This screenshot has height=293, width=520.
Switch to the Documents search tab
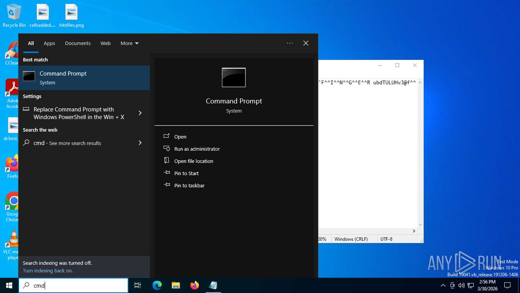(78, 43)
